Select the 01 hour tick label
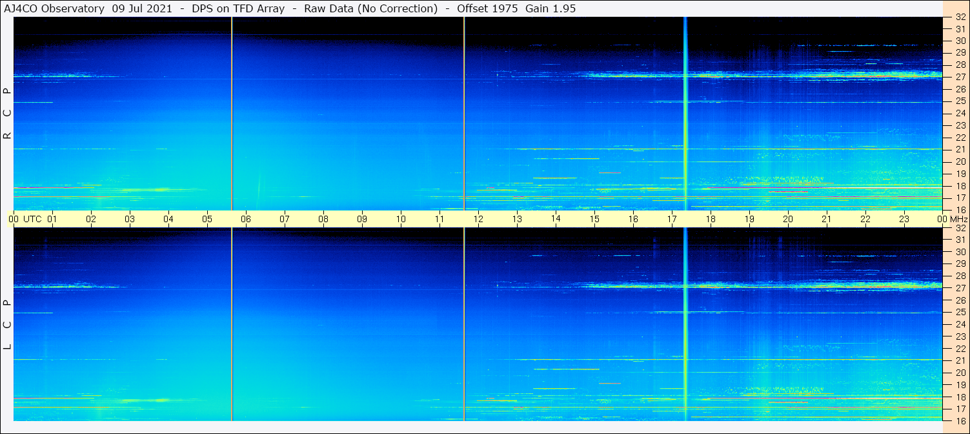970x434 pixels. coord(52,219)
